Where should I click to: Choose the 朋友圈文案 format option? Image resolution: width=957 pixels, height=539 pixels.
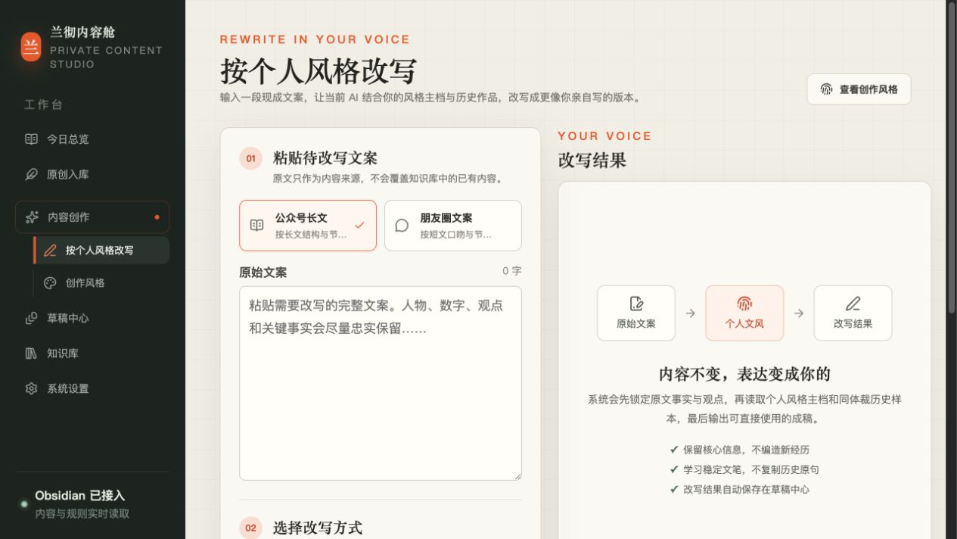453,226
